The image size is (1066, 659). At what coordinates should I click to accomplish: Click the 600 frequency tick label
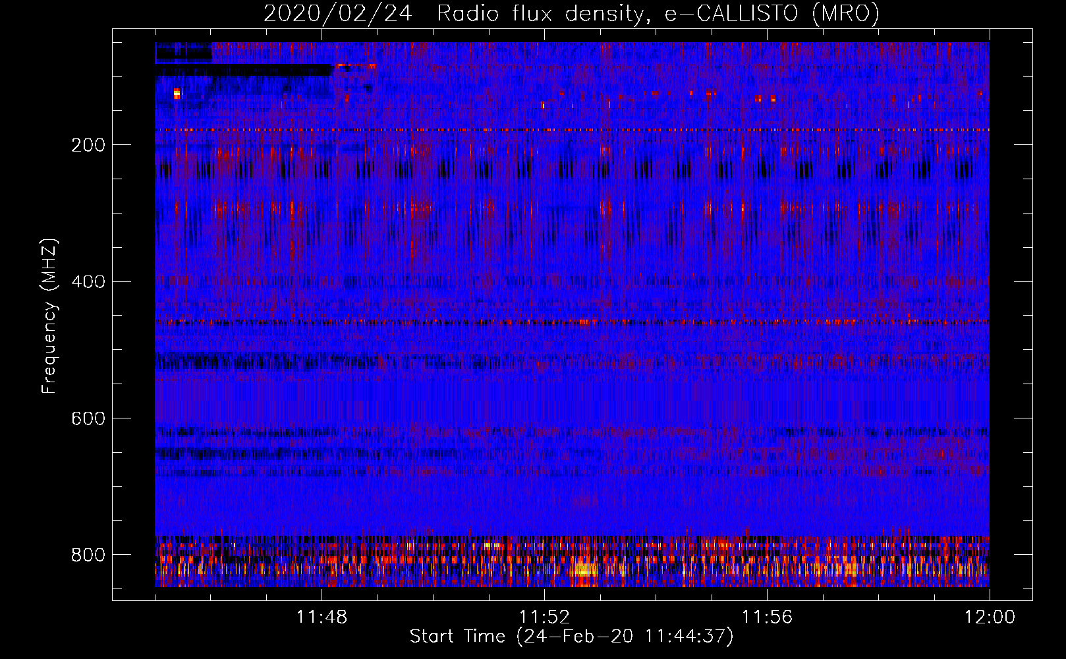coord(88,418)
